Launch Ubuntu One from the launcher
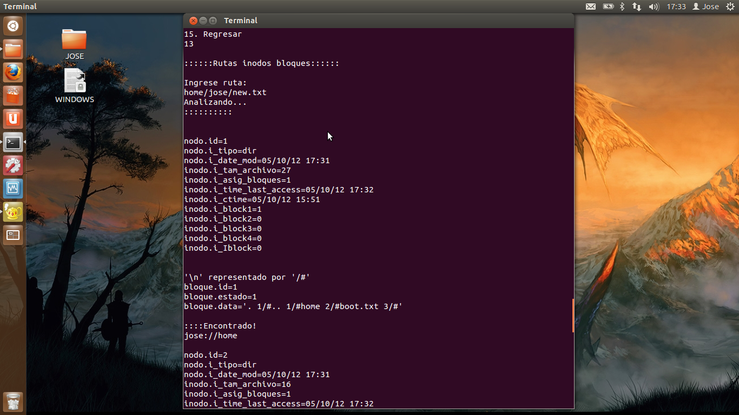The width and height of the screenshot is (739, 415). click(x=13, y=119)
